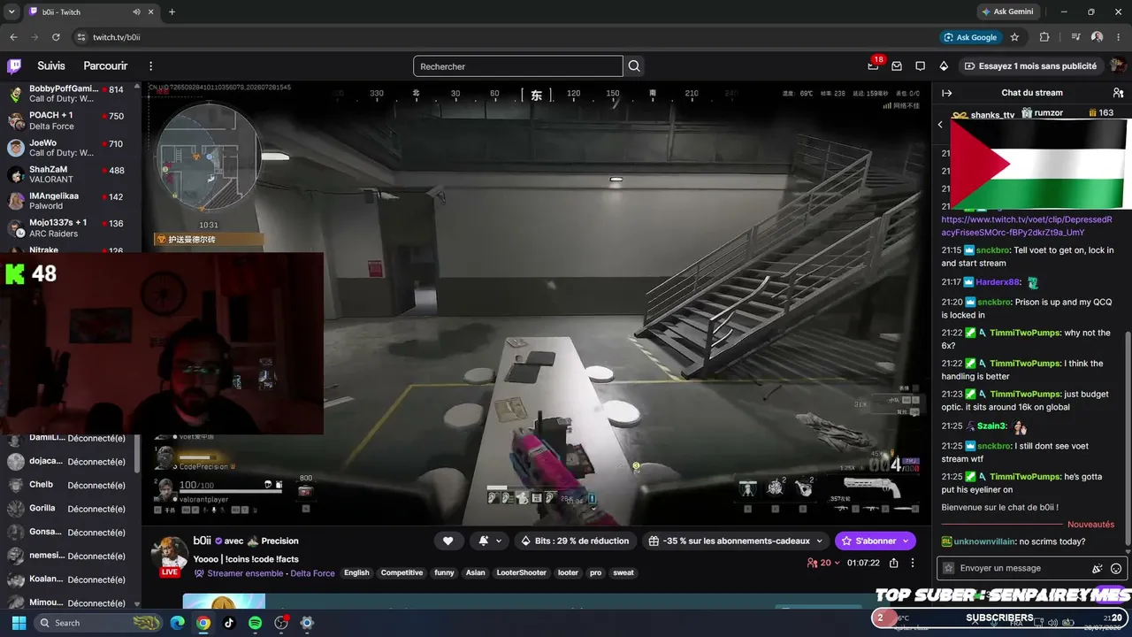The image size is (1132, 637).
Task: Reload the Twitch page
Action: pos(56,37)
